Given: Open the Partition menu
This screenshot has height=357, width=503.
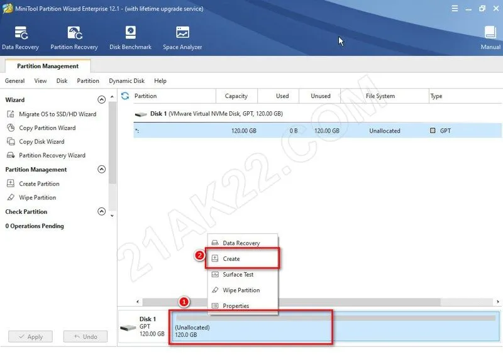Looking at the screenshot, I should coord(88,81).
